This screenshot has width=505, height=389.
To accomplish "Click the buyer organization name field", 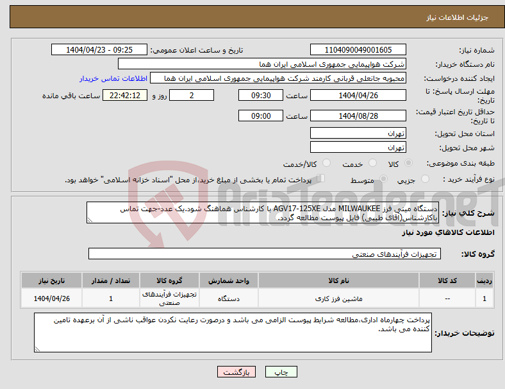I will point(262,64).
